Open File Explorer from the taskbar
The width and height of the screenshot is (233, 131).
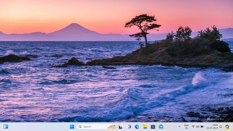(145, 127)
